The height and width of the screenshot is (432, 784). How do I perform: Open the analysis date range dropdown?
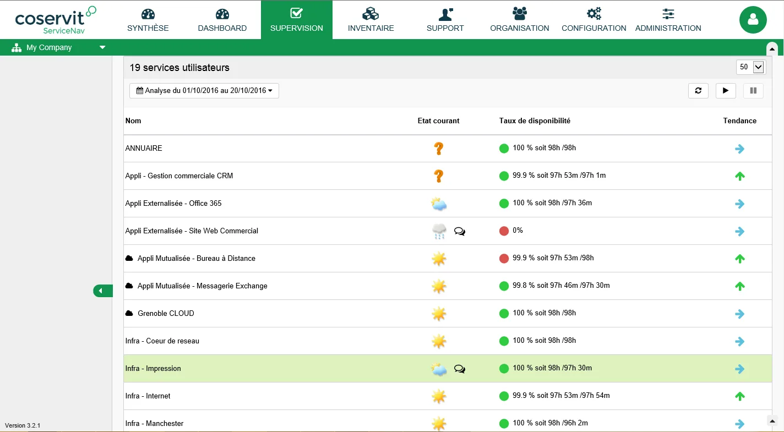pyautogui.click(x=204, y=90)
